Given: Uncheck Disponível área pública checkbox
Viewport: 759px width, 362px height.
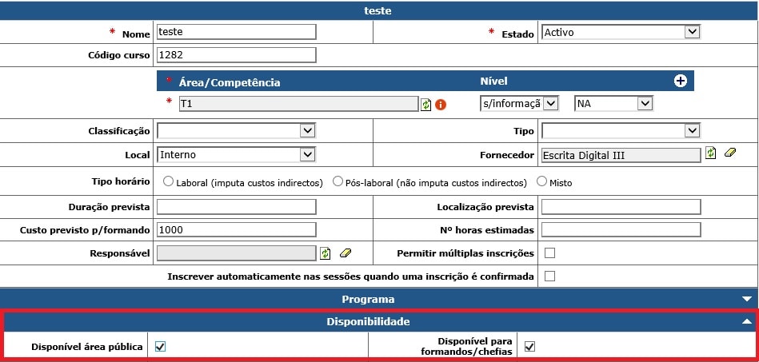Looking at the screenshot, I should point(160,347).
